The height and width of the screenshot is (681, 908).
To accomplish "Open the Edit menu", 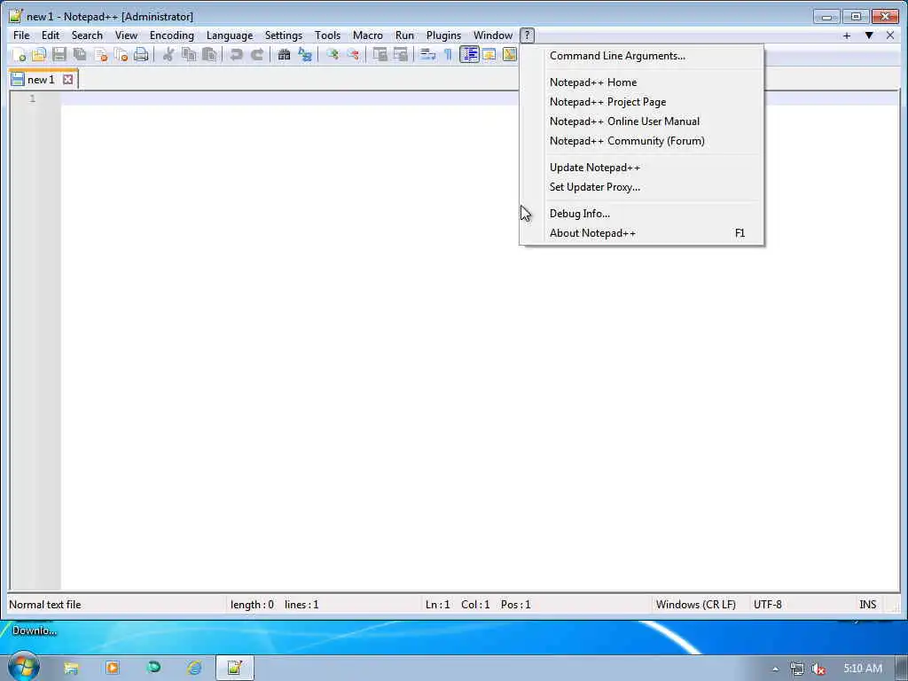I will coord(51,35).
